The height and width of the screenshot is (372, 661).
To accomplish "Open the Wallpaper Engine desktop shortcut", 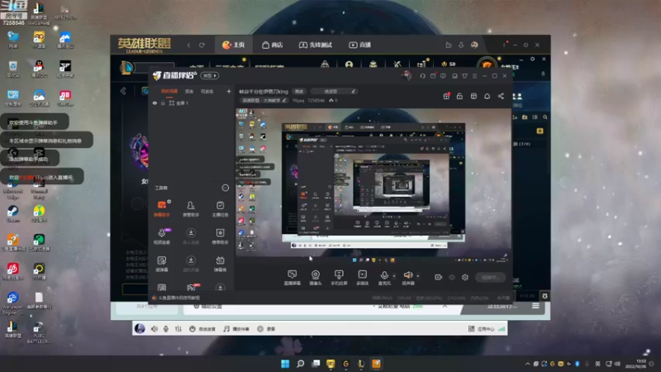I will 12,303.
